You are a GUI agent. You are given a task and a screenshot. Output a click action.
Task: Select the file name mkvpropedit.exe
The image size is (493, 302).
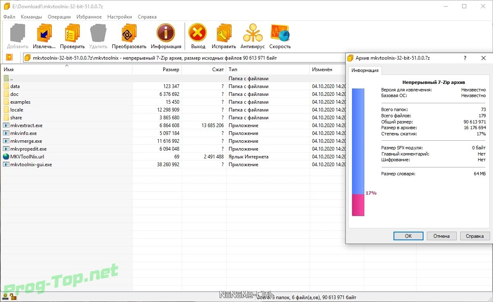(28, 149)
